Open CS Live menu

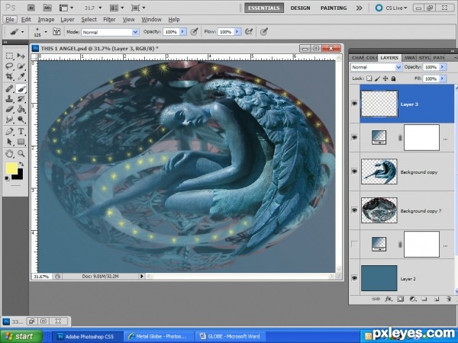(x=392, y=8)
